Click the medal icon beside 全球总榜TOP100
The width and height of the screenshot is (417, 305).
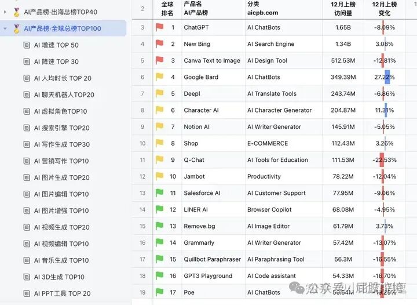coord(16,29)
